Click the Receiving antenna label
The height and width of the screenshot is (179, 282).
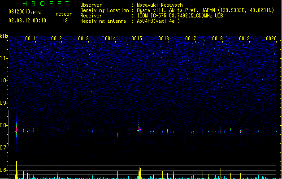[x=103, y=21]
